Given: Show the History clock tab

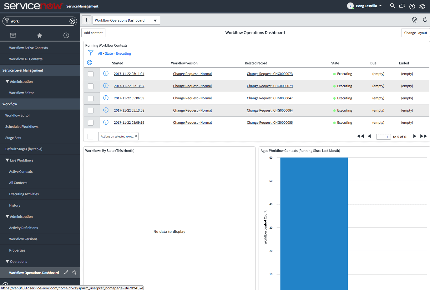Looking at the screenshot, I should (x=66, y=35).
